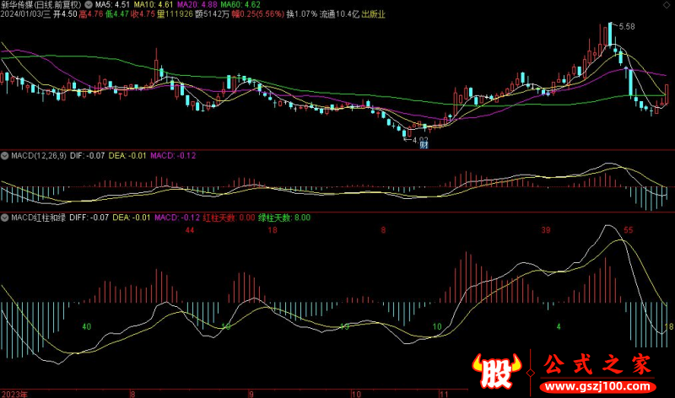
Task: Click the MA60: 4.62 label
Action: click(x=240, y=5)
